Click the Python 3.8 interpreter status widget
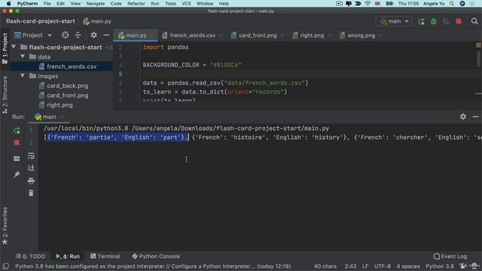Viewport: 482px width, 271px height. (440, 266)
